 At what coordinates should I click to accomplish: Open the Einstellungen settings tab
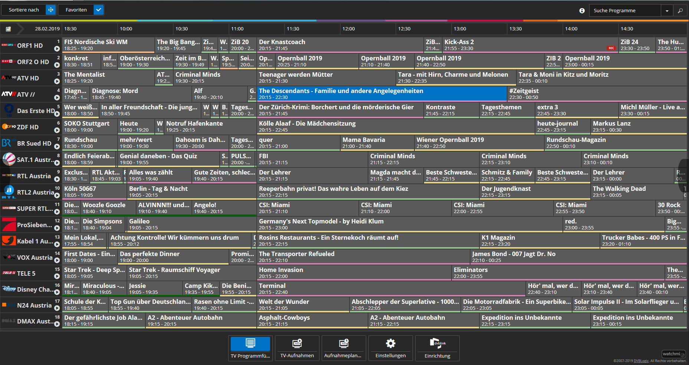tap(391, 348)
